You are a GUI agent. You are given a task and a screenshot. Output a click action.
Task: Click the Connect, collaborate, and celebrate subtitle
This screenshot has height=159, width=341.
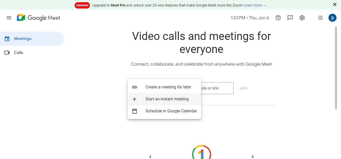[201, 64]
